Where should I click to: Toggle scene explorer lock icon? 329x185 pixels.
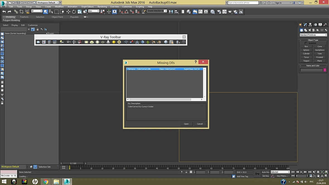(38, 29)
